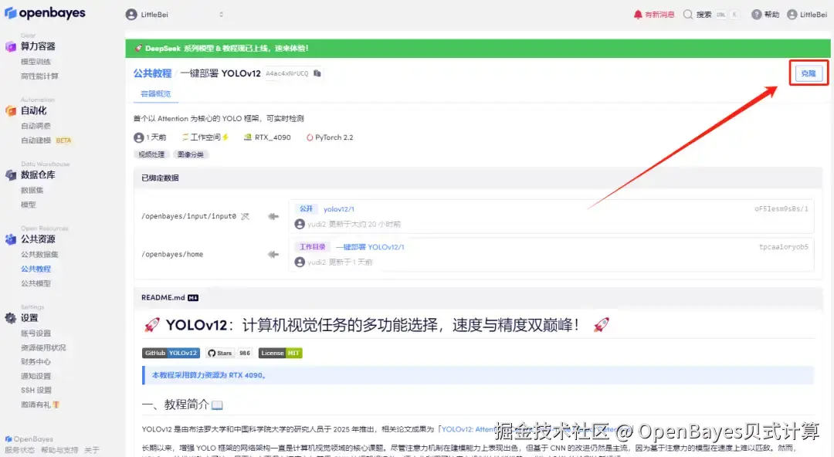Click the link arrow icon in input0 row
The height and width of the screenshot is (457, 834).
pos(273,216)
